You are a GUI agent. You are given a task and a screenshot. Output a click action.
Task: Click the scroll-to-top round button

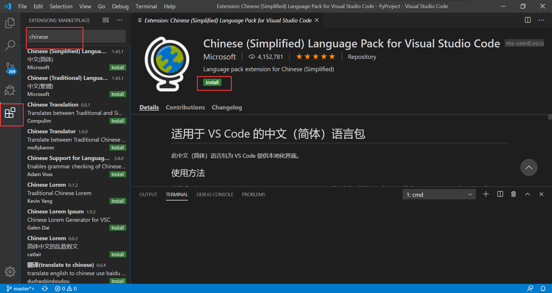(x=529, y=167)
